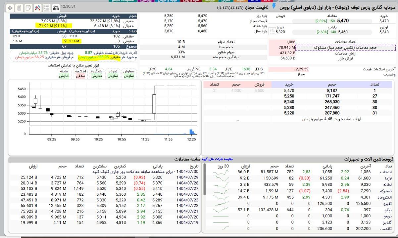Toggle the اطلاعيه hidden/shown setting
The height and width of the screenshot is (238, 398).
pos(80,73)
